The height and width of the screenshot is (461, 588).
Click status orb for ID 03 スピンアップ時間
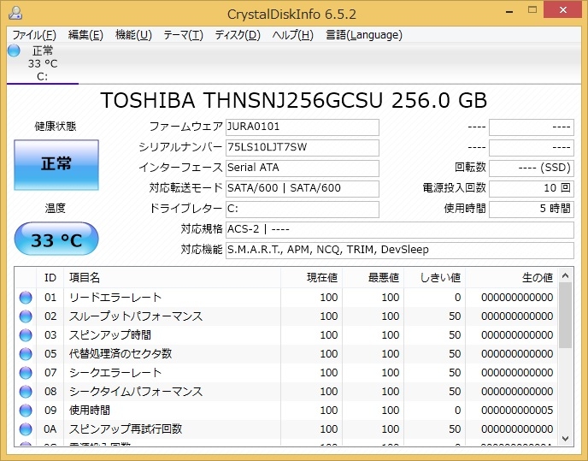pyautogui.click(x=26, y=335)
